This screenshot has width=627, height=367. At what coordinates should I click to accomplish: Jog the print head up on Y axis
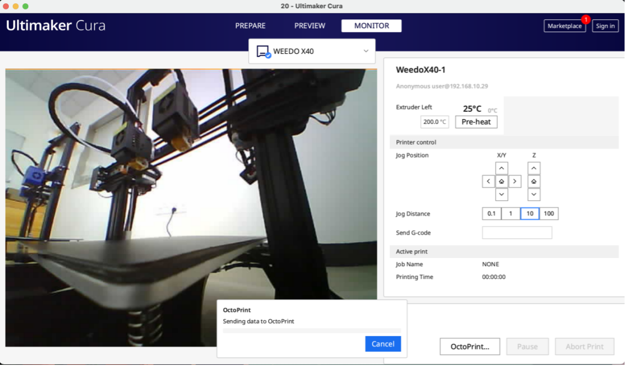(501, 168)
